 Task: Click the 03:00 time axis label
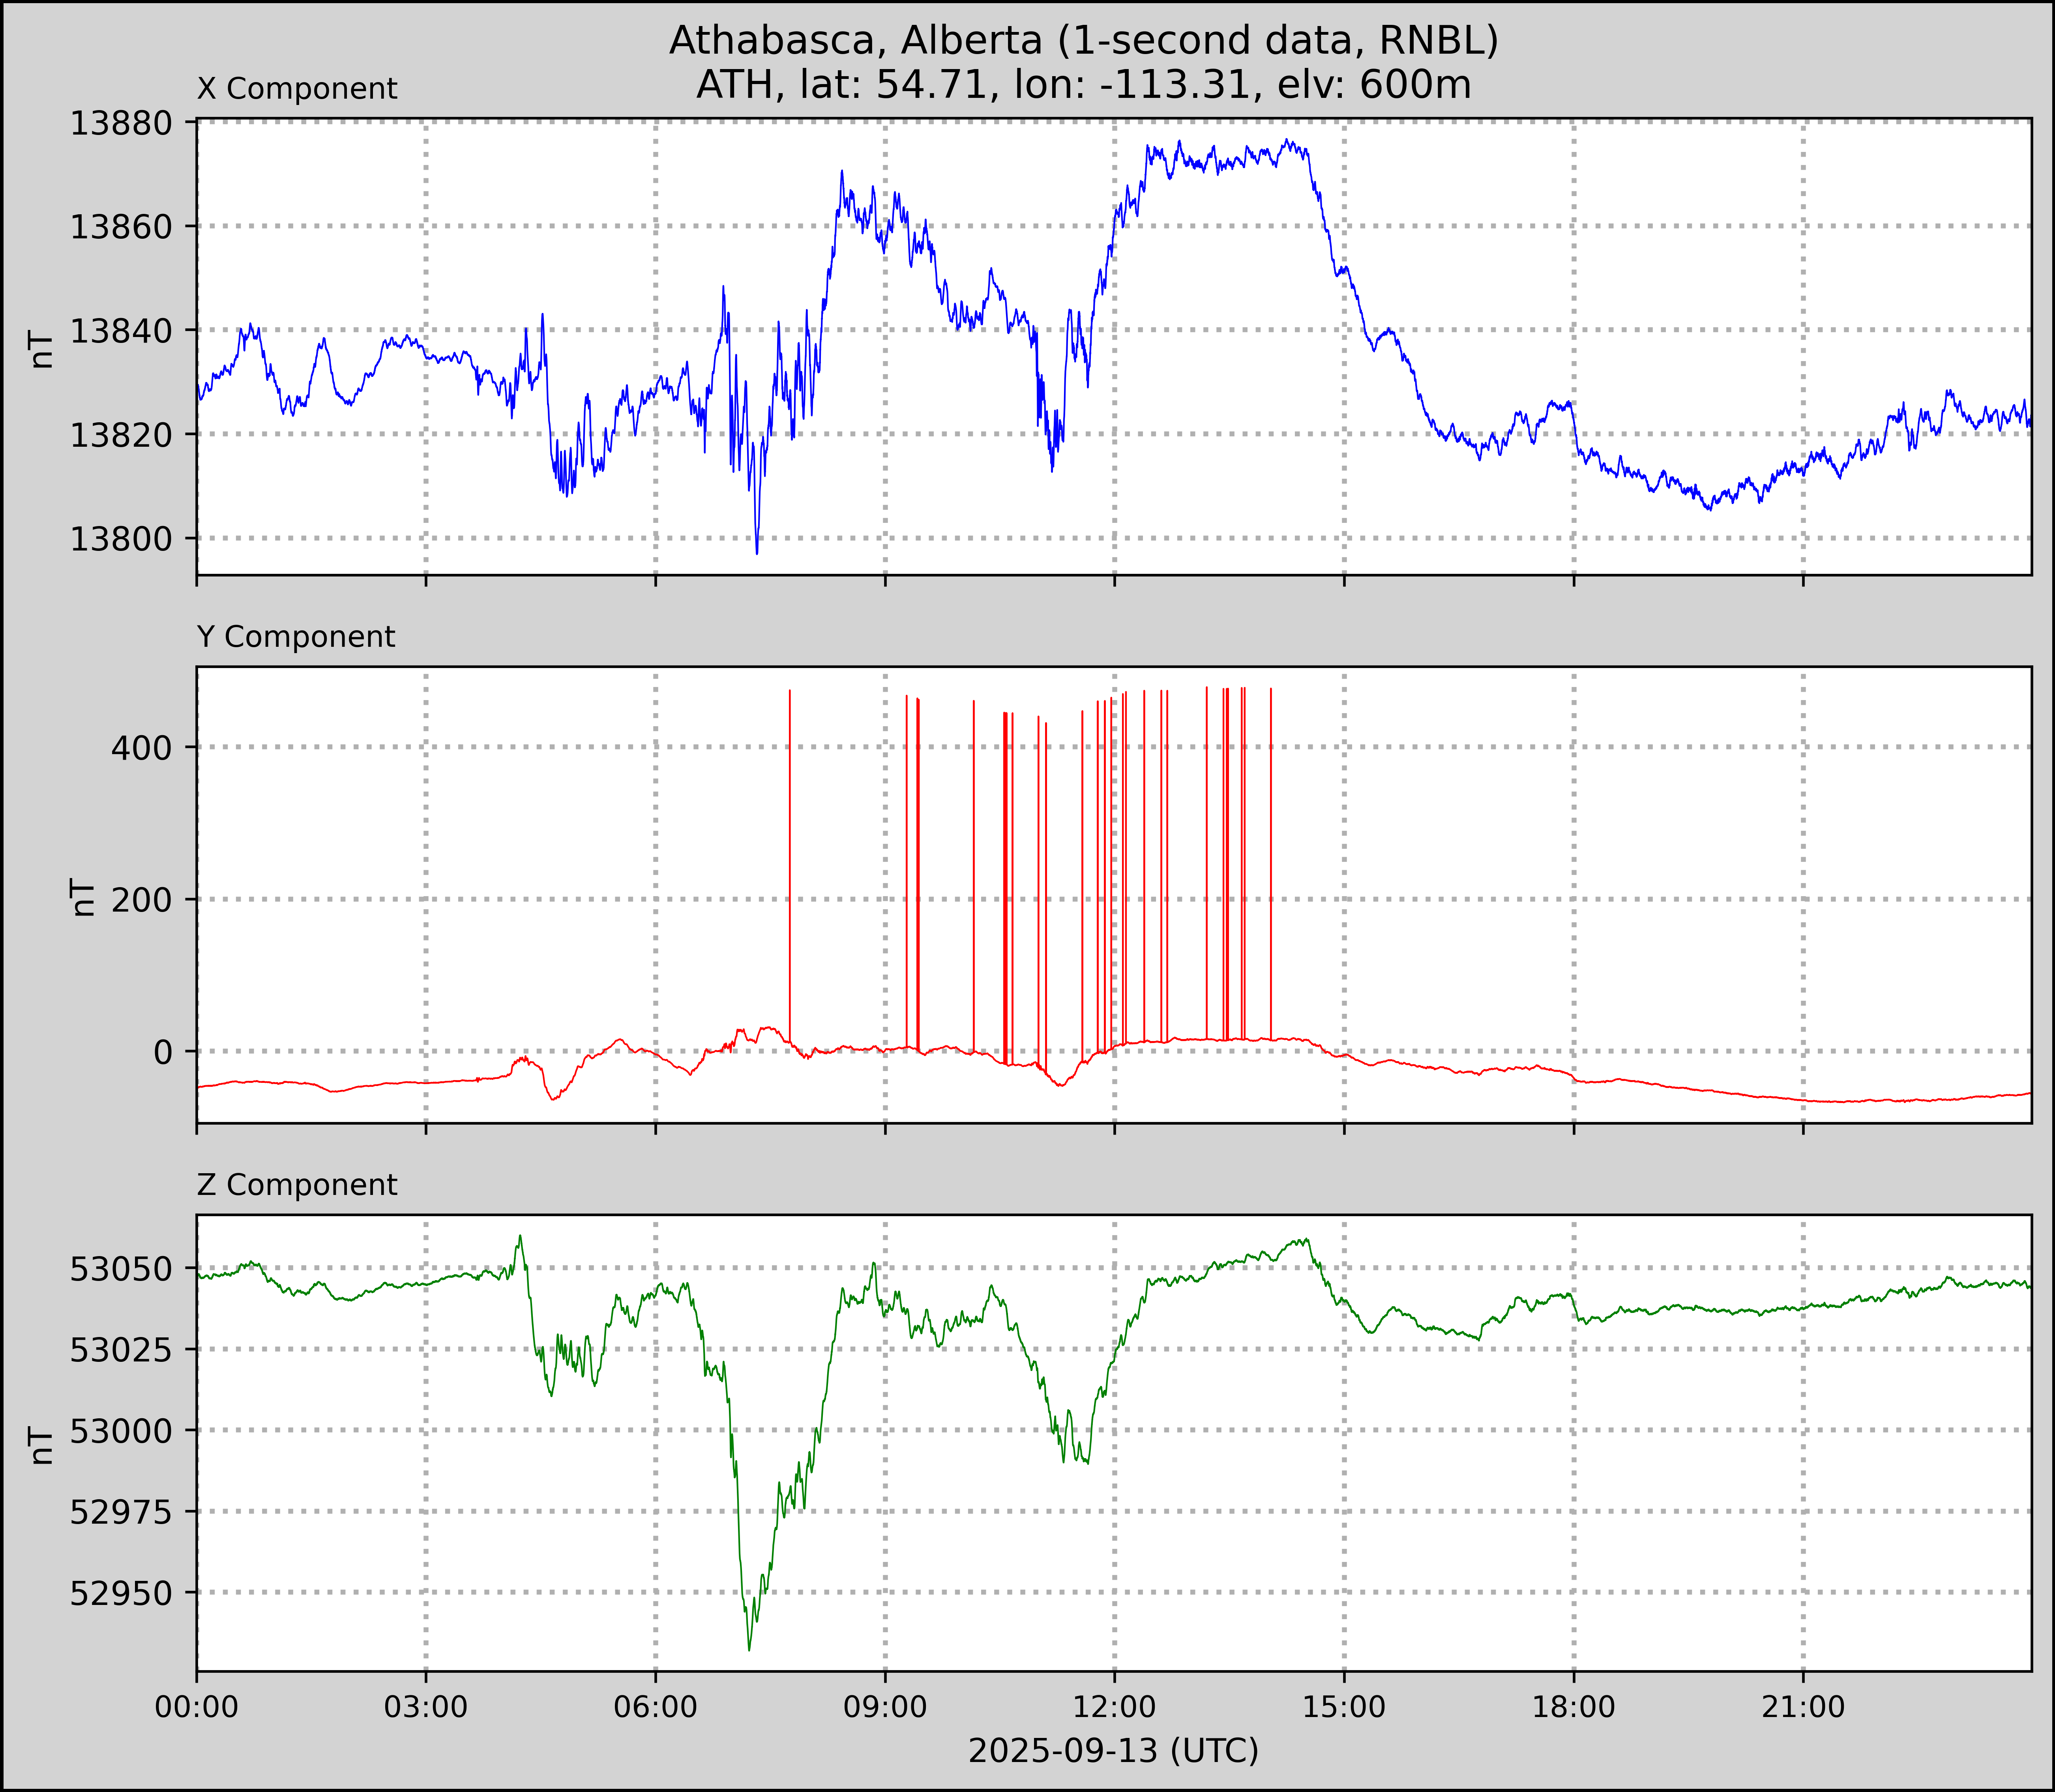(426, 1707)
